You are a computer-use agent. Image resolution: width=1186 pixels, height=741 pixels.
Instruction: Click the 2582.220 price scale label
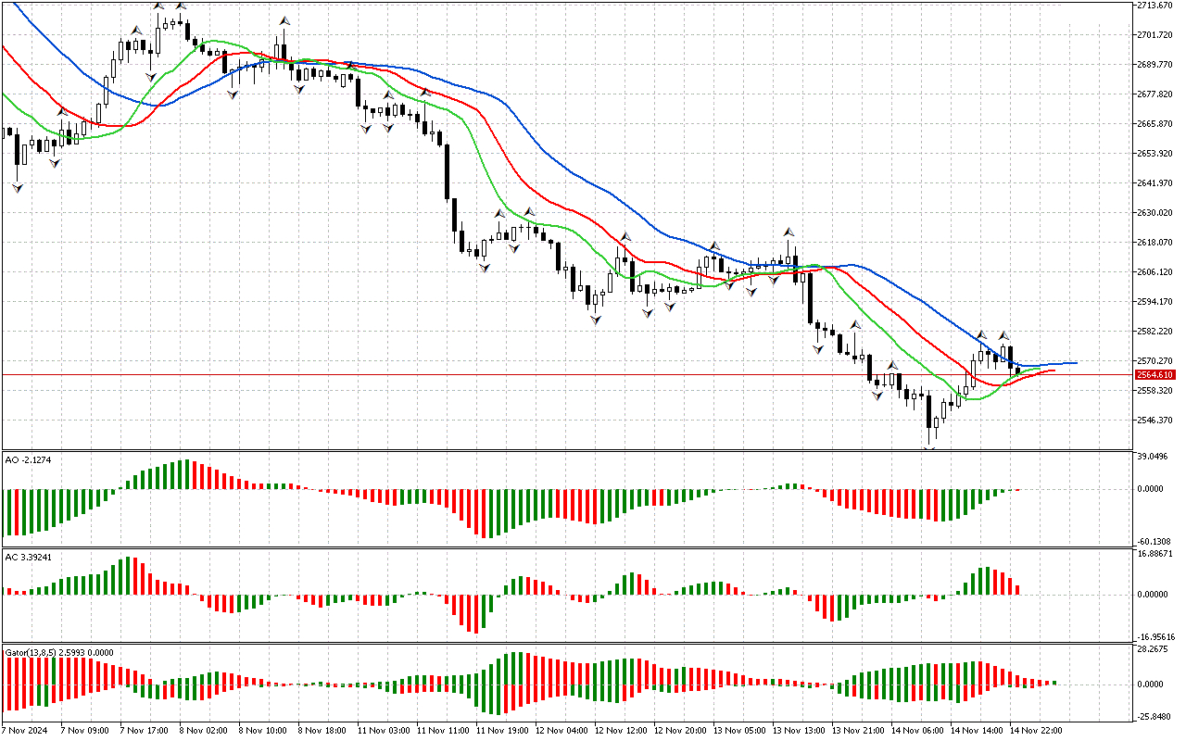1155,332
